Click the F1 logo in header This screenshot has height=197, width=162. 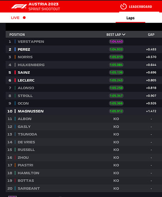tap(19, 7)
